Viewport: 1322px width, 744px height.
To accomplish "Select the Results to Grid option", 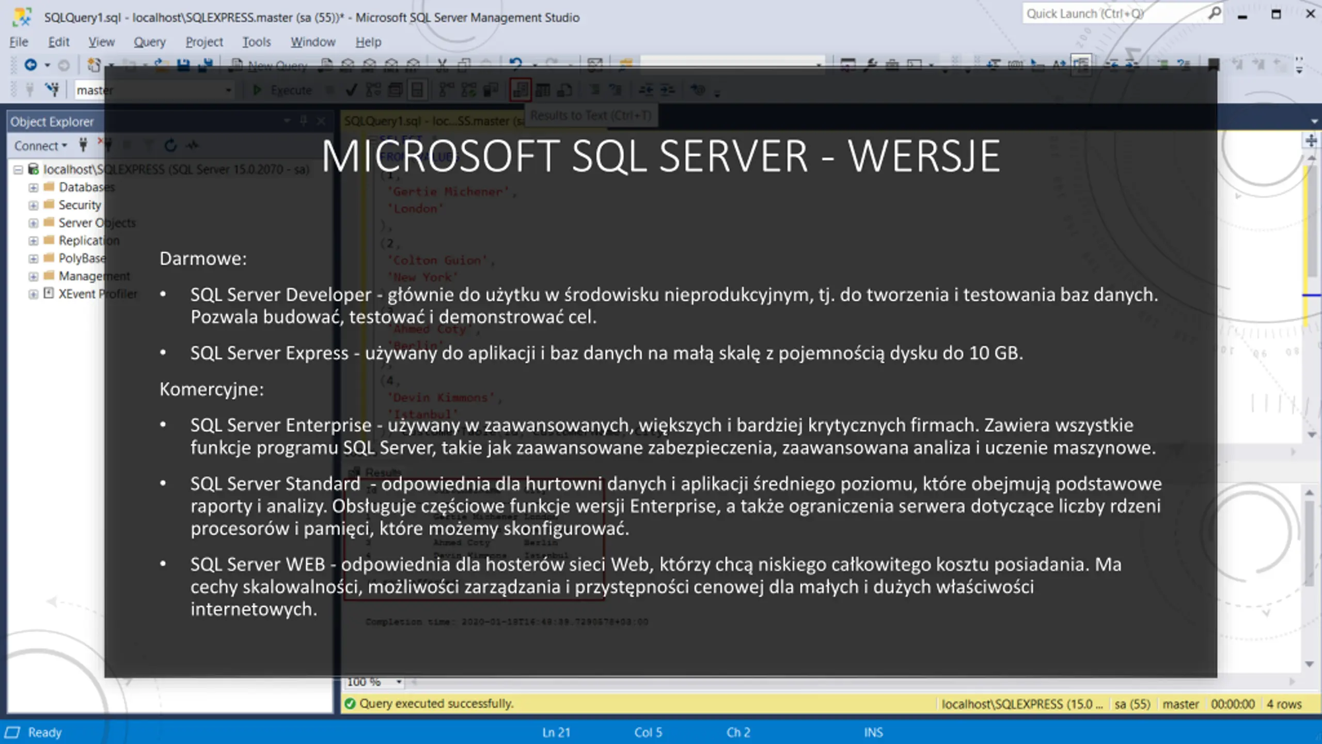I will (542, 90).
